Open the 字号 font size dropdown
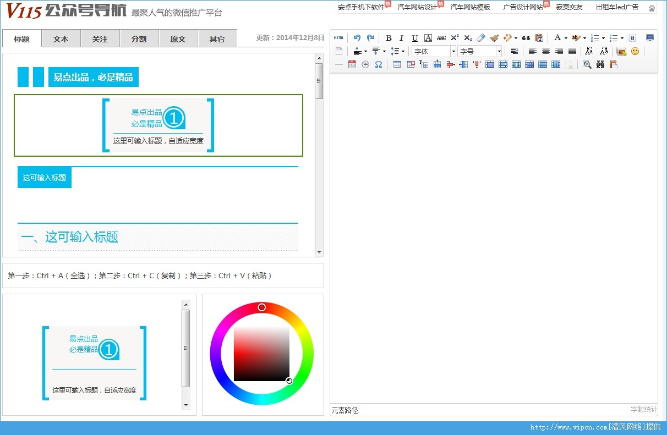This screenshot has width=667, height=435. tap(479, 51)
